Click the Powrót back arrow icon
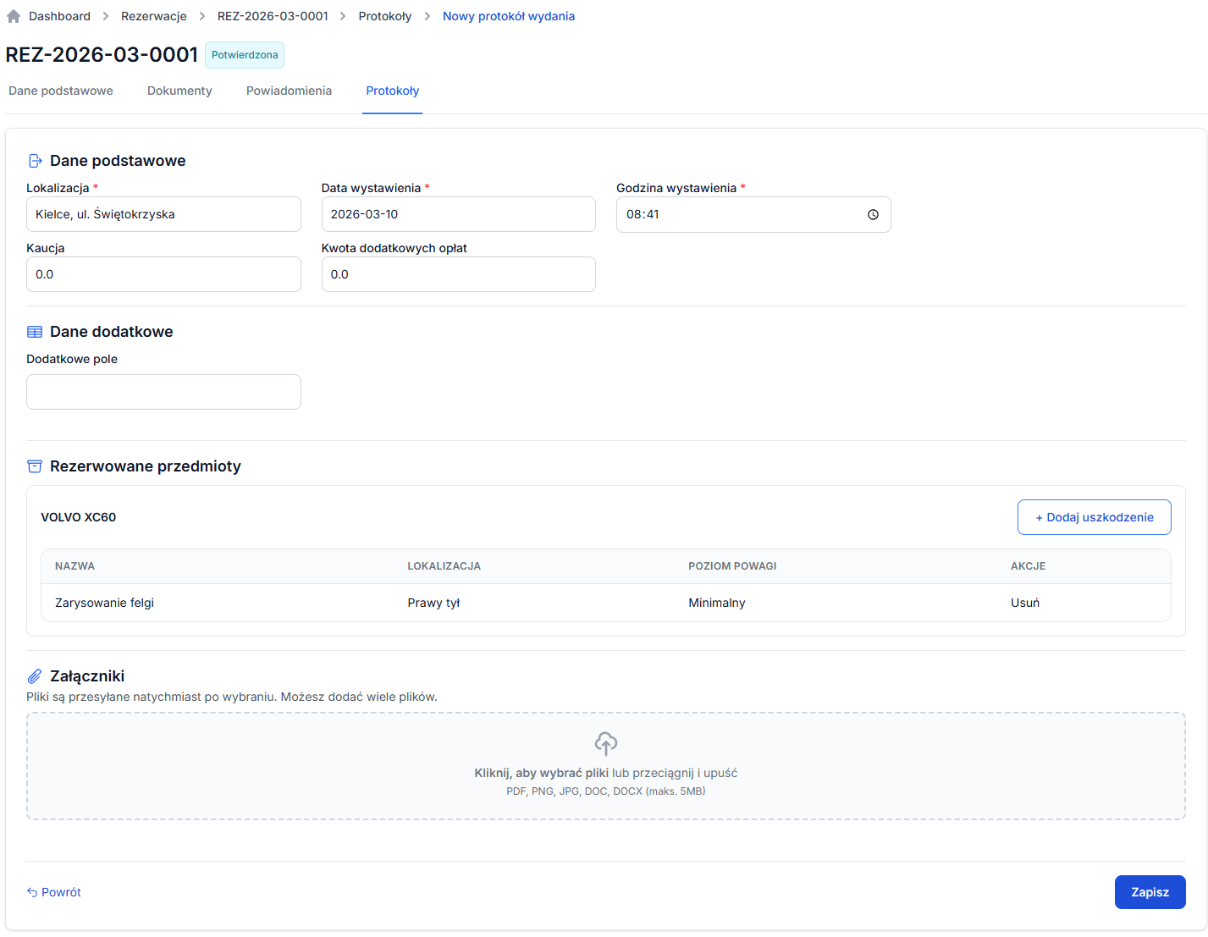This screenshot has width=1208, height=937. point(32,892)
